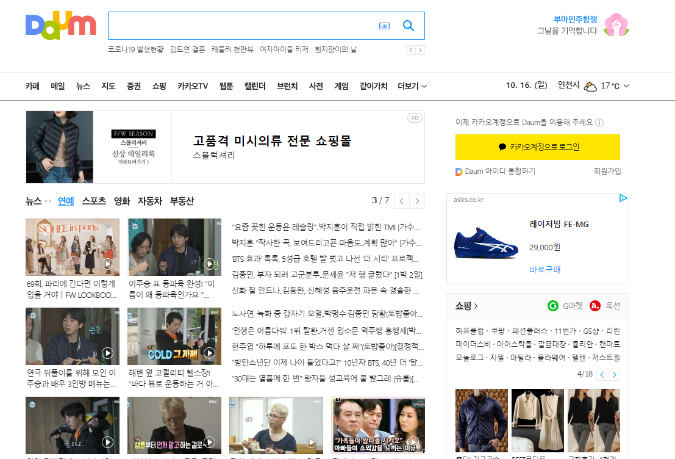Click inside the main search input field
Screen dimensions: 675x459
point(244,26)
